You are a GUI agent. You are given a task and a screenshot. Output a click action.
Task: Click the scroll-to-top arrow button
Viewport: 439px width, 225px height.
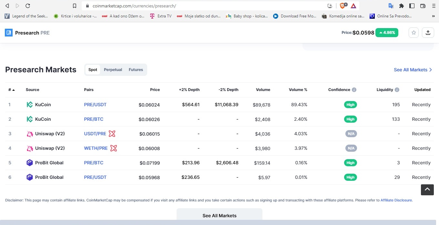427,190
